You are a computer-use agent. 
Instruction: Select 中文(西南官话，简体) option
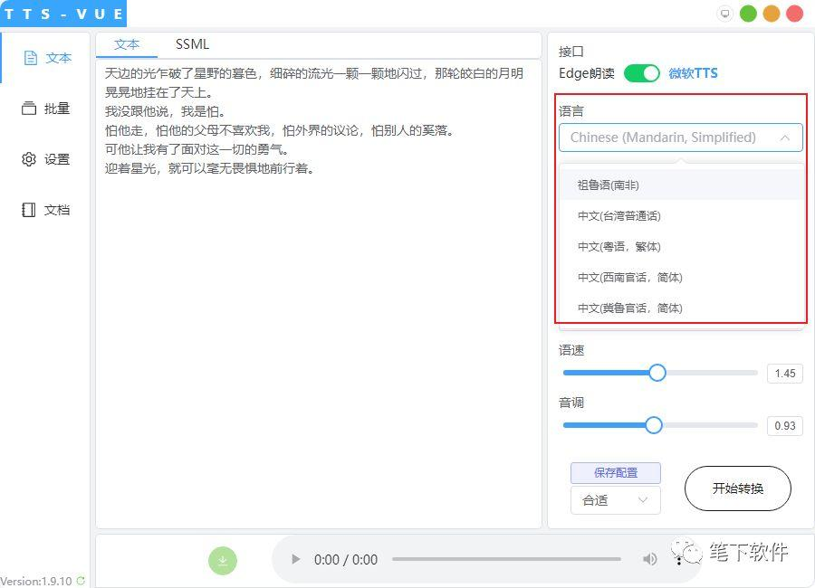pos(681,278)
